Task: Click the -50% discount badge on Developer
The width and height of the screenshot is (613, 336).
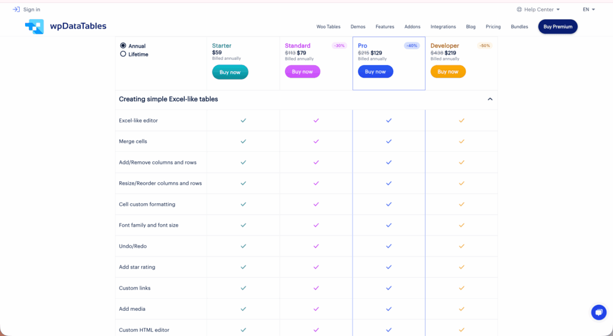Action: (x=484, y=45)
